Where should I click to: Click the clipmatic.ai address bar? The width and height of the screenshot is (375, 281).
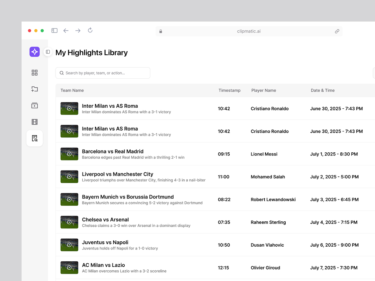(x=249, y=31)
